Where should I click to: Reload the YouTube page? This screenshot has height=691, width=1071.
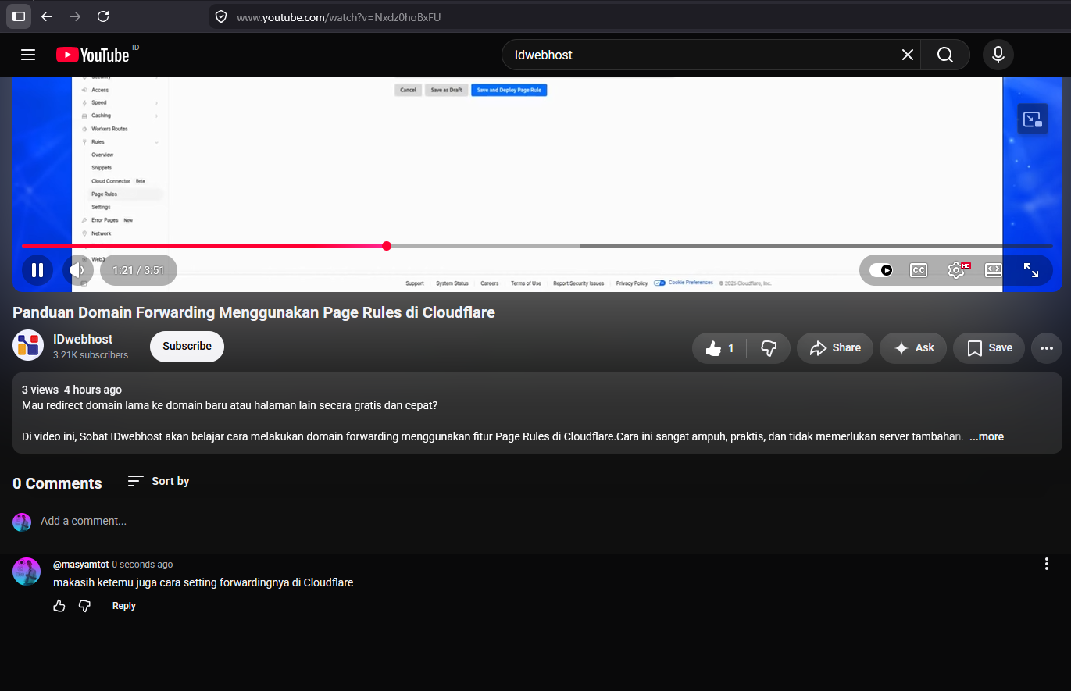click(x=103, y=16)
